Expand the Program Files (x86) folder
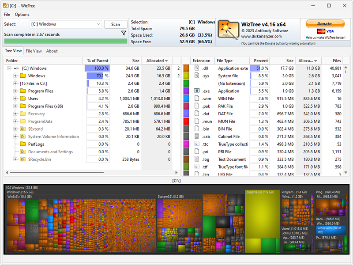The height and width of the screenshot is (265, 353). tap(15, 106)
